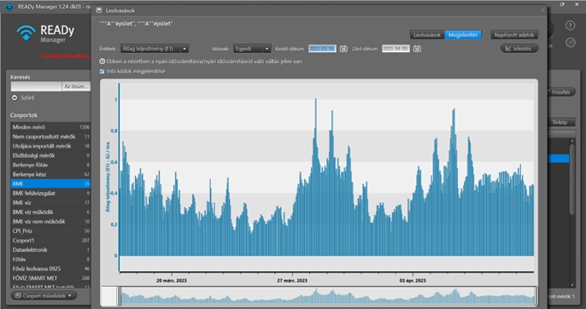Select the BME víz nem működik group
The image size is (586, 309).
tap(50, 222)
